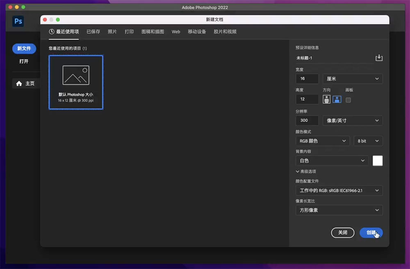Open the width unit dropdown 厘米
410x269 pixels.
click(x=353, y=79)
